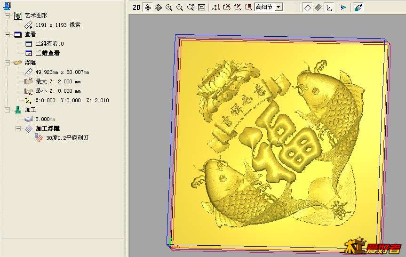Image resolution: width=406 pixels, height=257 pixels.
Task: Click the green 加工 machine icon
Action: [x=18, y=110]
